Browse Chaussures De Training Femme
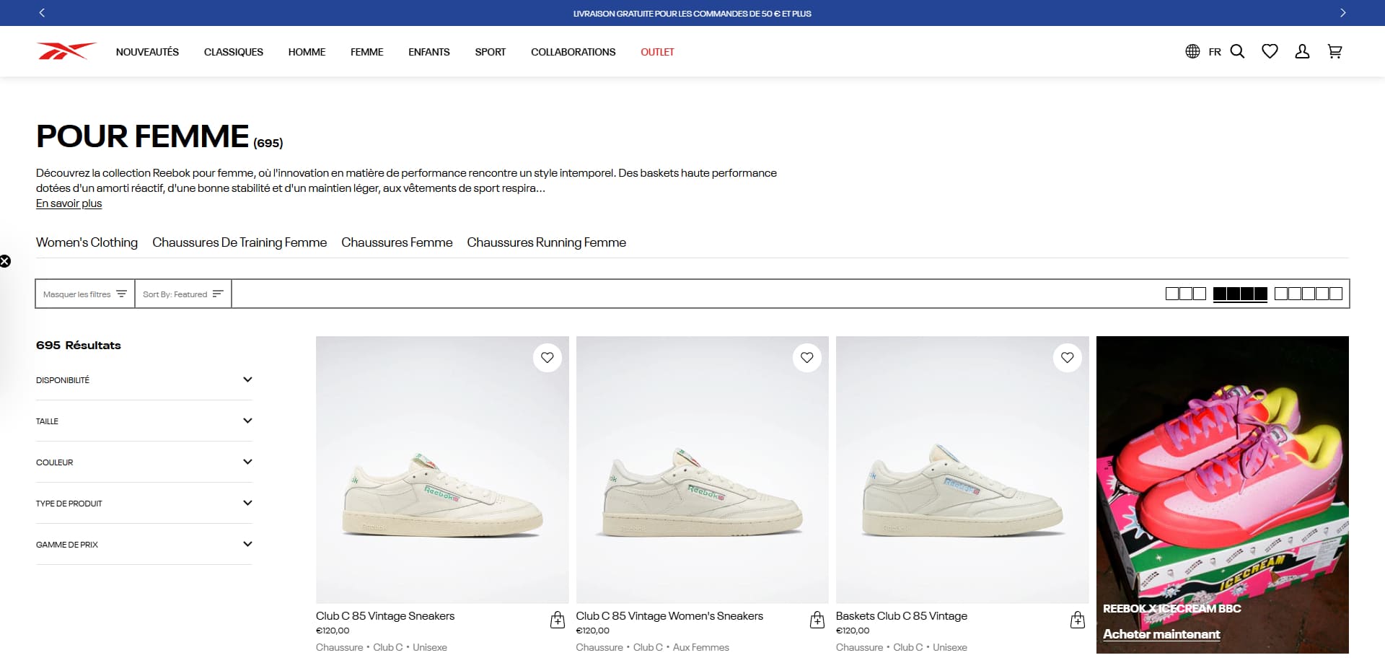Viewport: 1385px width, 663px height. point(239,242)
